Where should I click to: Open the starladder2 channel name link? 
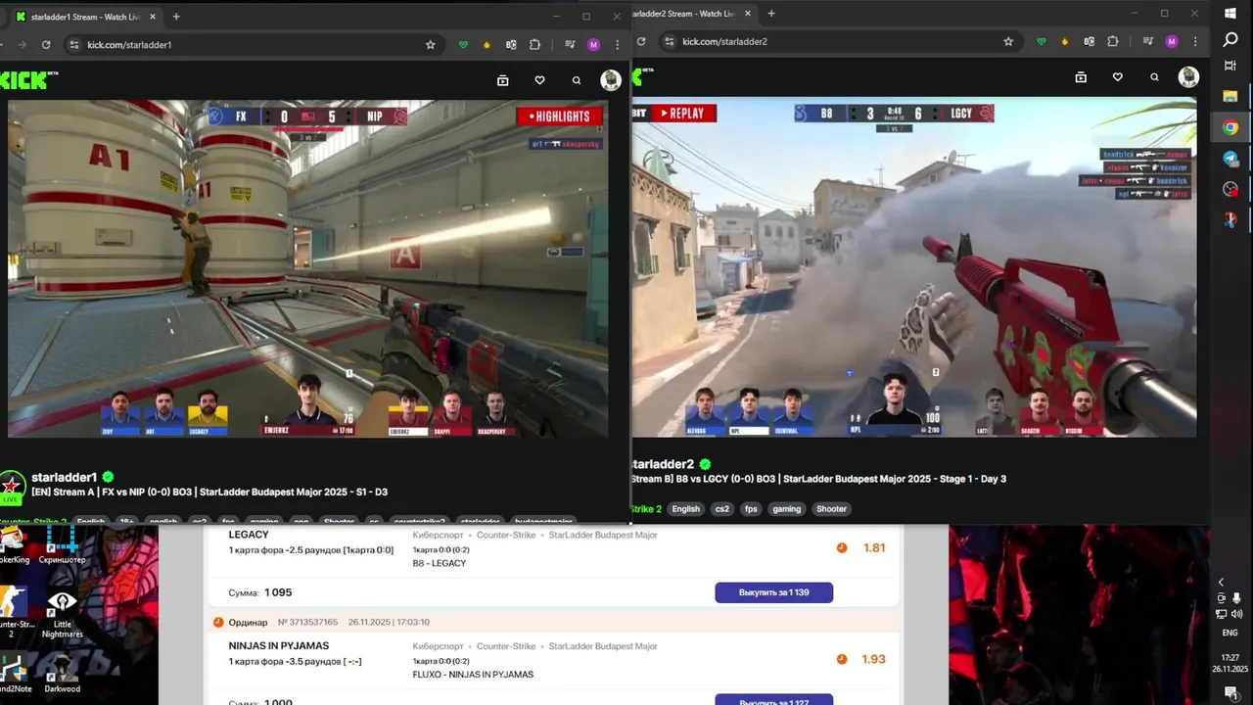[664, 464]
